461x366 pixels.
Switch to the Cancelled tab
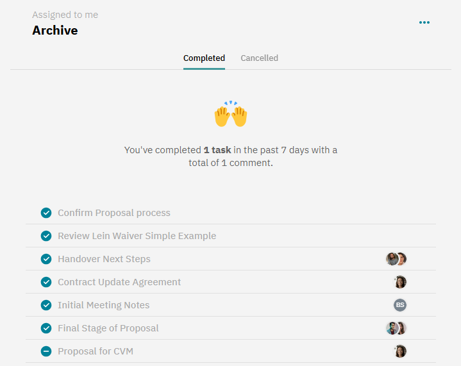[259, 58]
